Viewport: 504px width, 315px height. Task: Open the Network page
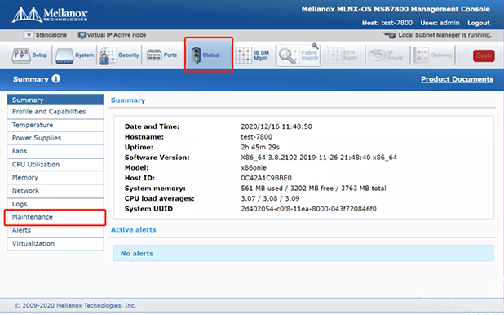(55, 191)
